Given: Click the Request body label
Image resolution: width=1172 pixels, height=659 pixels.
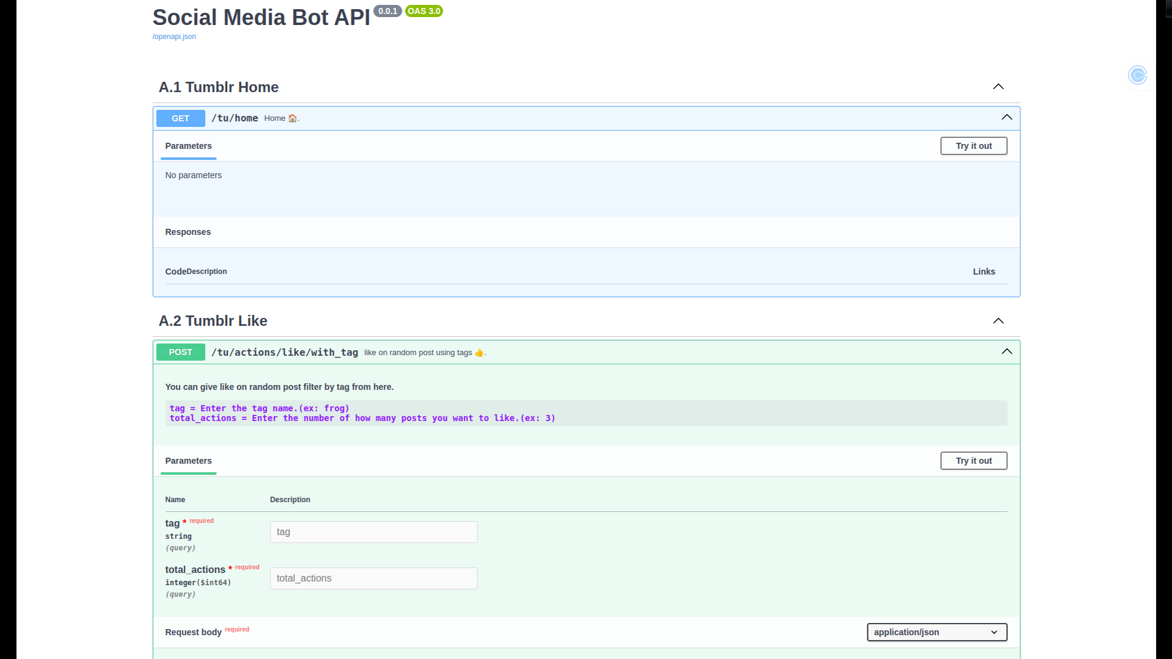Looking at the screenshot, I should 194,632.
